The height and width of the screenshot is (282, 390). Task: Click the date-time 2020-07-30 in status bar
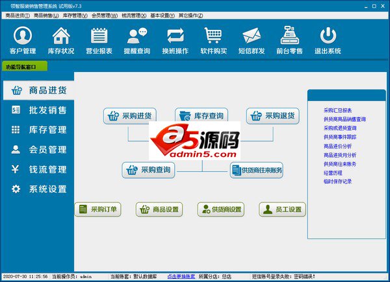[25, 276]
